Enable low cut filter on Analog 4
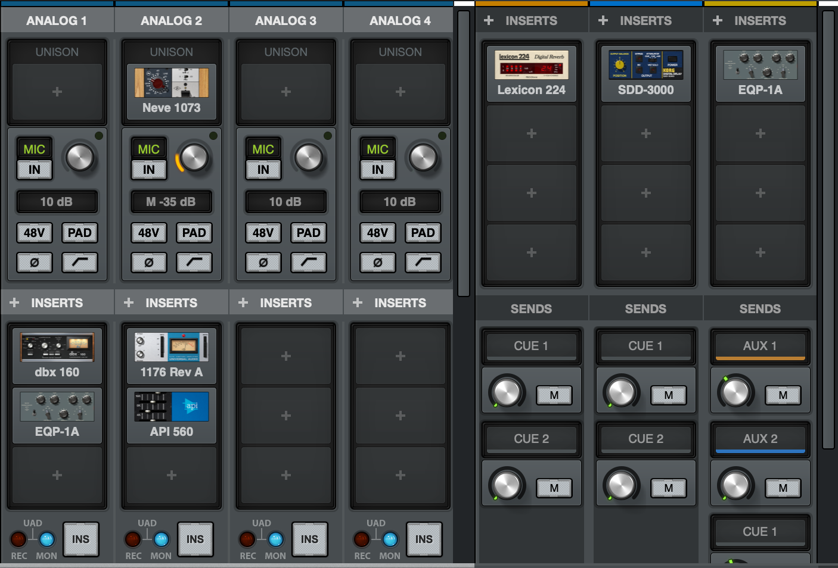Screen dimensions: 838x568 click(423, 262)
